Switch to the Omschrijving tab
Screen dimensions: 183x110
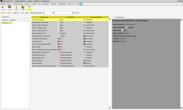tap(119, 17)
